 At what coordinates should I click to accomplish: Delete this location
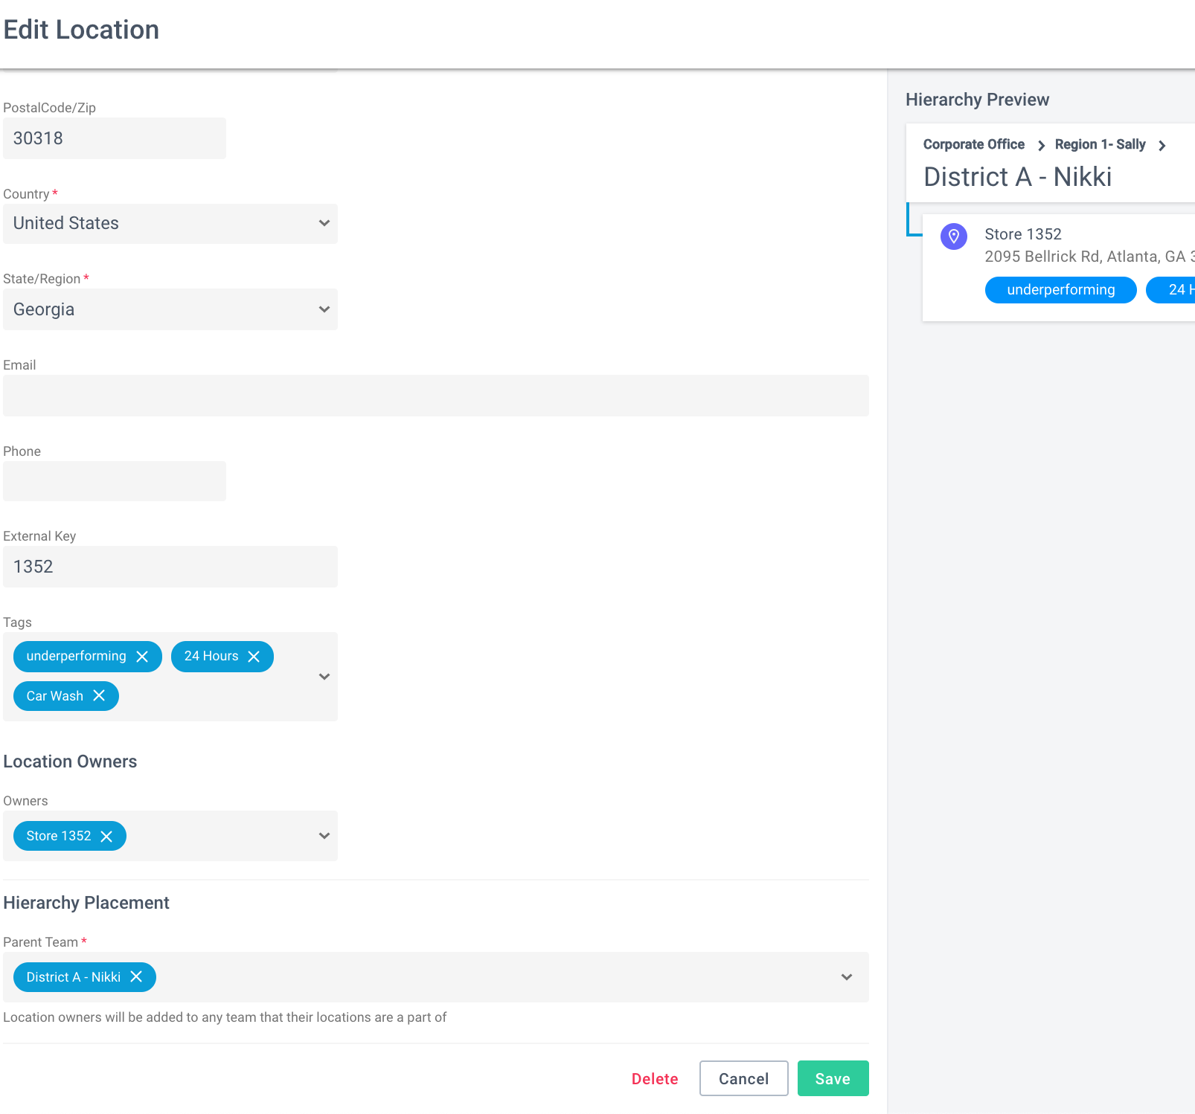[655, 1079]
